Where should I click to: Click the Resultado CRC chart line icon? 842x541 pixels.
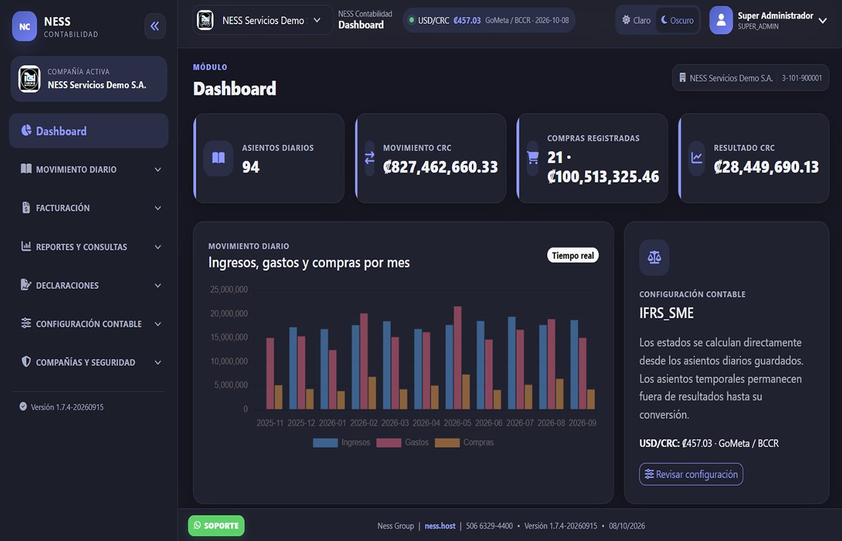click(696, 158)
